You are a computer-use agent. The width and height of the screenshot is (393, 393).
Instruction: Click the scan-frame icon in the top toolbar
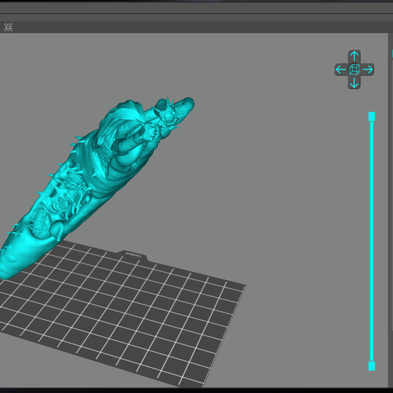coord(8,27)
